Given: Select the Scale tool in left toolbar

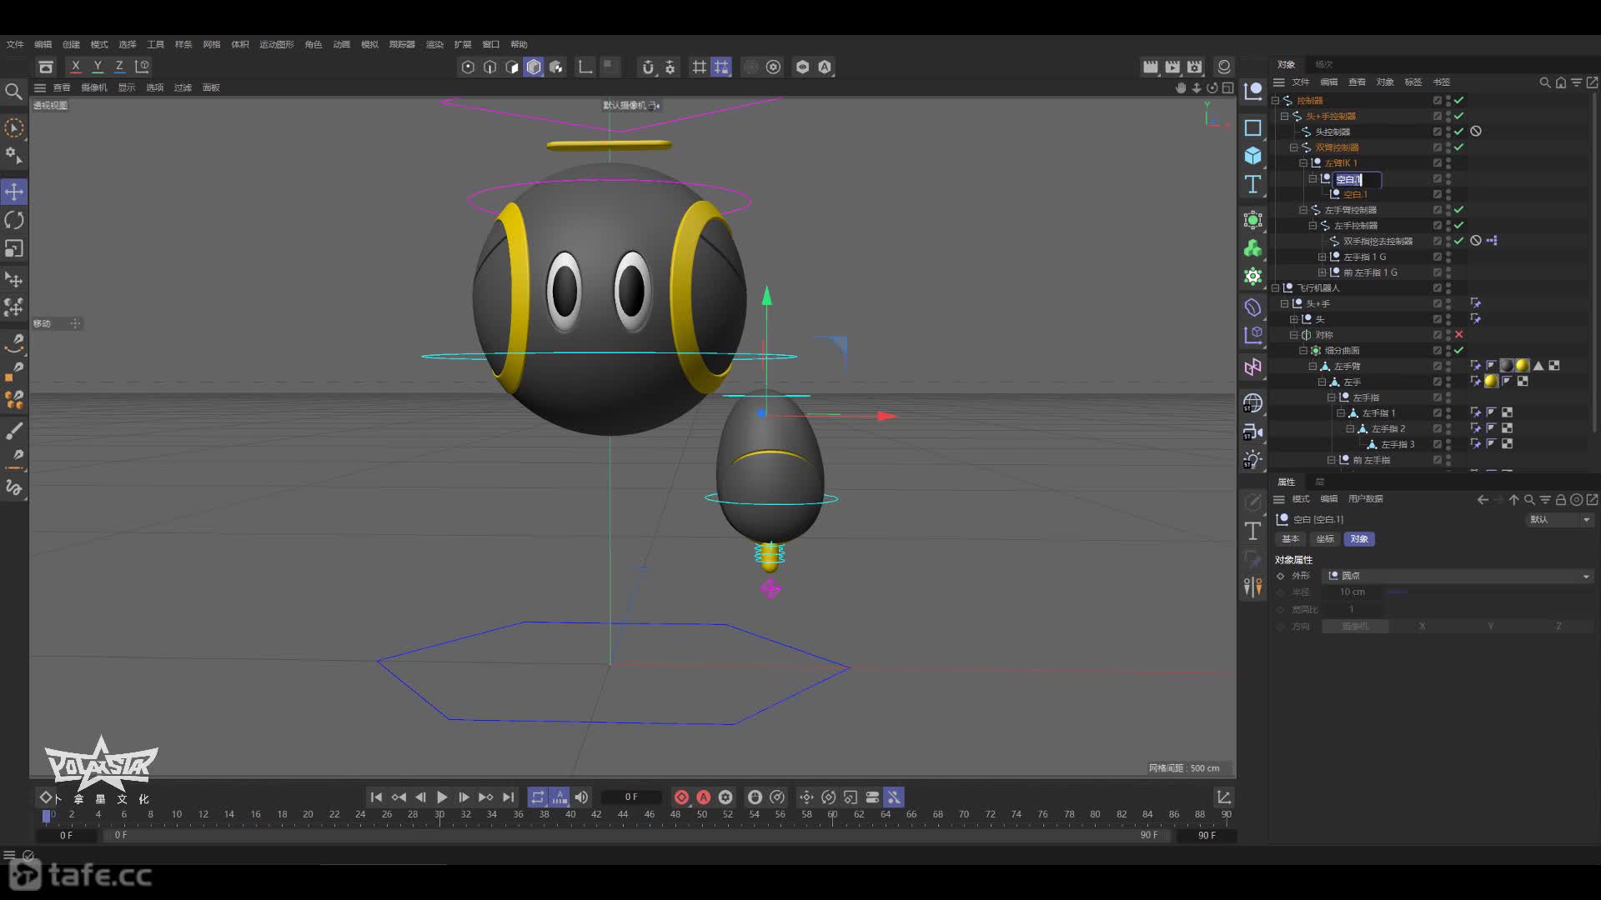Looking at the screenshot, I should click(14, 248).
